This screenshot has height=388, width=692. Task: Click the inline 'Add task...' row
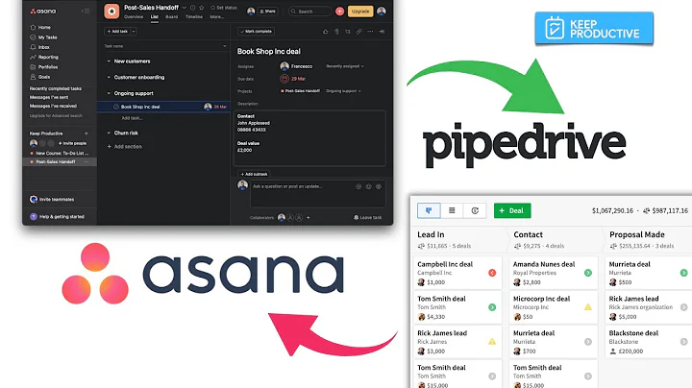click(132, 118)
